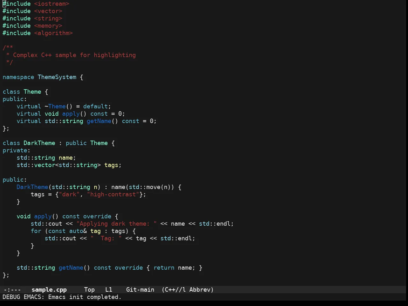Click the "Applying dark theme: " string

coord(117,224)
